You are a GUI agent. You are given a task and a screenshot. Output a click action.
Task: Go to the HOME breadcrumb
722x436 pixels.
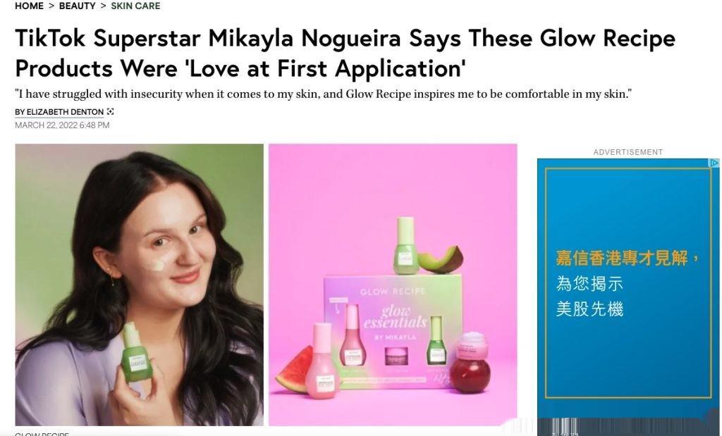click(29, 6)
